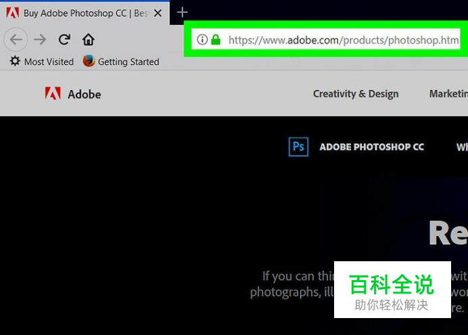Click the Firefox icon beside Getting Started
The height and width of the screenshot is (335, 468).
(89, 61)
